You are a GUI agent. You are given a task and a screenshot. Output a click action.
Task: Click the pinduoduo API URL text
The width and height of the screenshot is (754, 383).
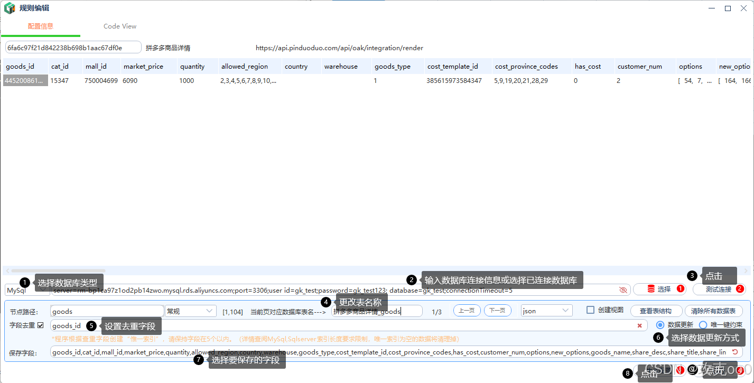point(340,48)
